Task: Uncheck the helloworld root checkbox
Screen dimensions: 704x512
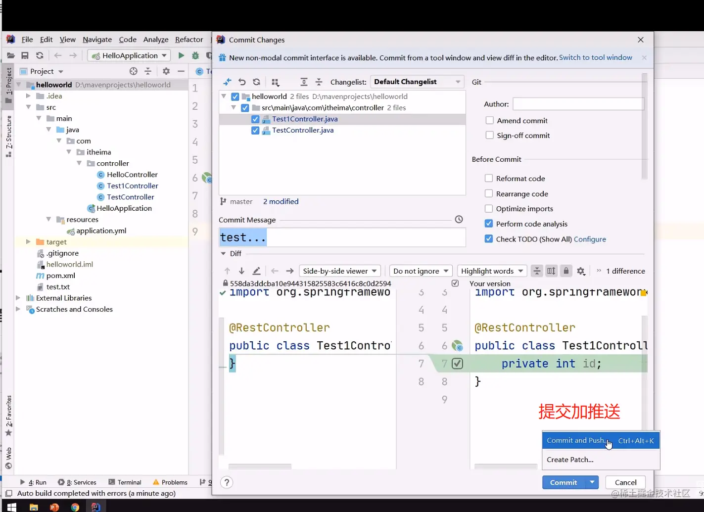Action: click(235, 97)
